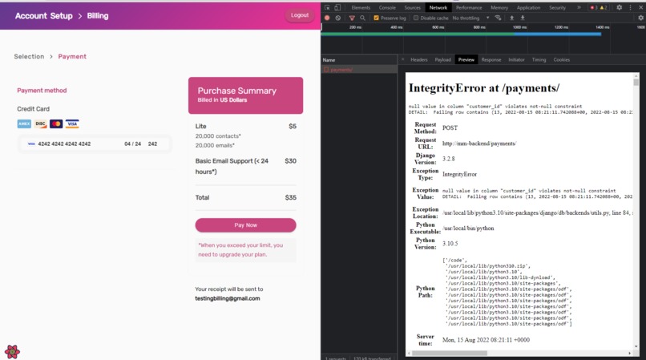The width and height of the screenshot is (646, 360).
Task: Click the CVC field 242
Action: (152, 144)
